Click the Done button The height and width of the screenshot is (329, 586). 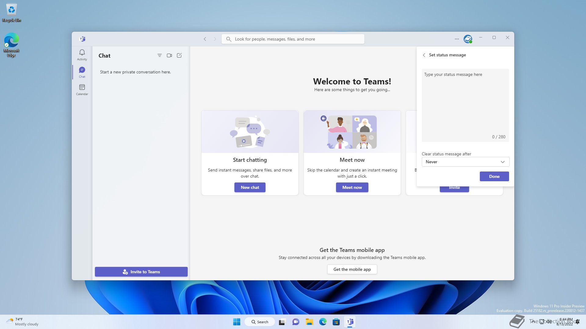494,176
